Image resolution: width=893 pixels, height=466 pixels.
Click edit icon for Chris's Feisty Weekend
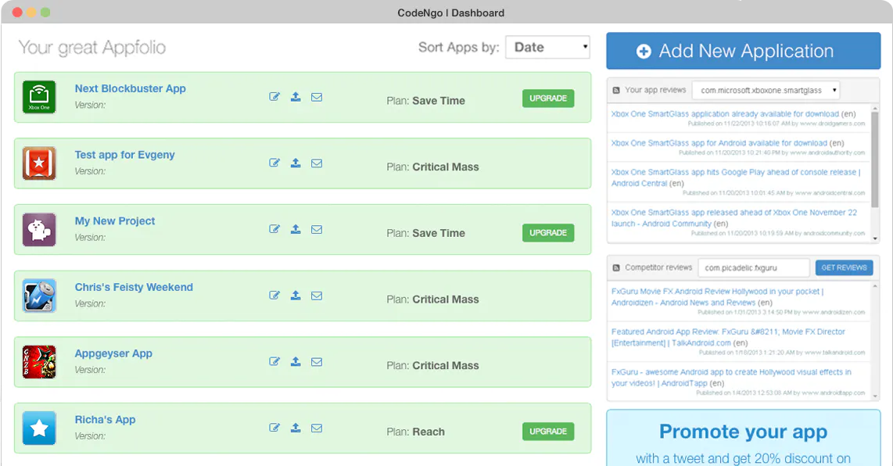274,296
